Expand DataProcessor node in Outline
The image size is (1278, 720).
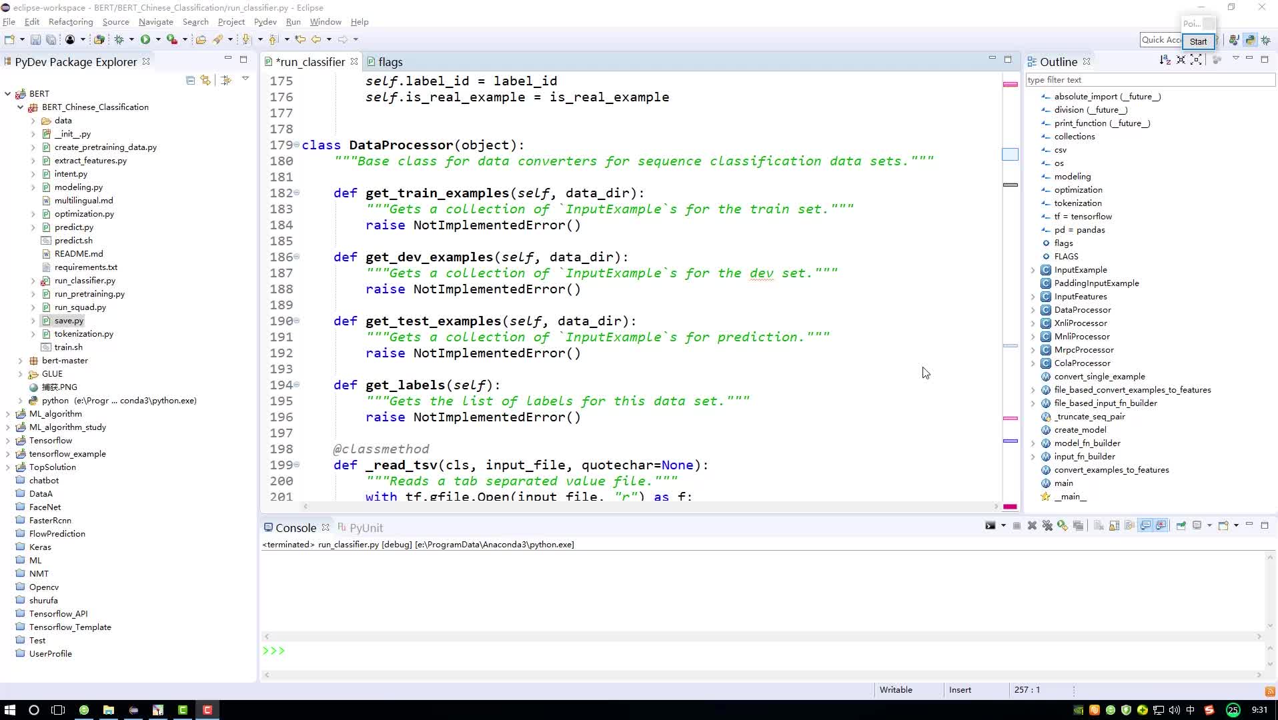pyautogui.click(x=1033, y=310)
